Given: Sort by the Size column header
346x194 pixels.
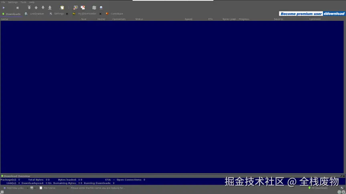Looking at the screenshot, I should coord(84,19).
